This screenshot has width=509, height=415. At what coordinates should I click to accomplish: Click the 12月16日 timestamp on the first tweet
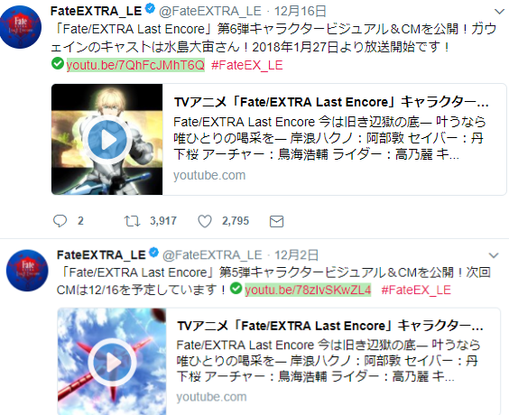point(301,12)
